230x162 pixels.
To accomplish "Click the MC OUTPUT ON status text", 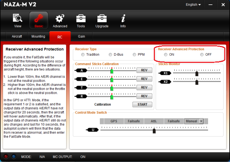I will pos(69,157).
